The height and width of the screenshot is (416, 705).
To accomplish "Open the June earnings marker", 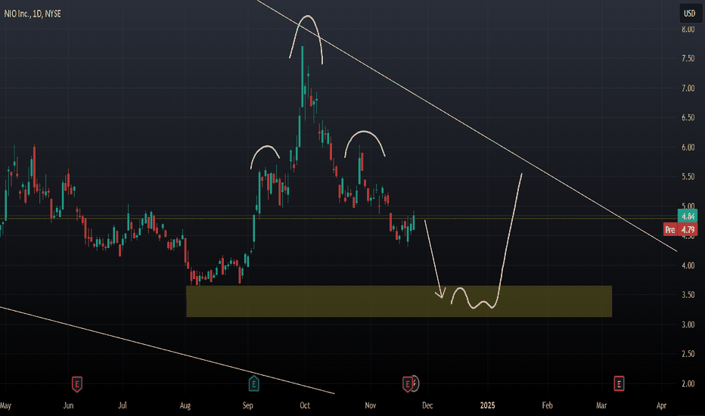I will point(77,384).
